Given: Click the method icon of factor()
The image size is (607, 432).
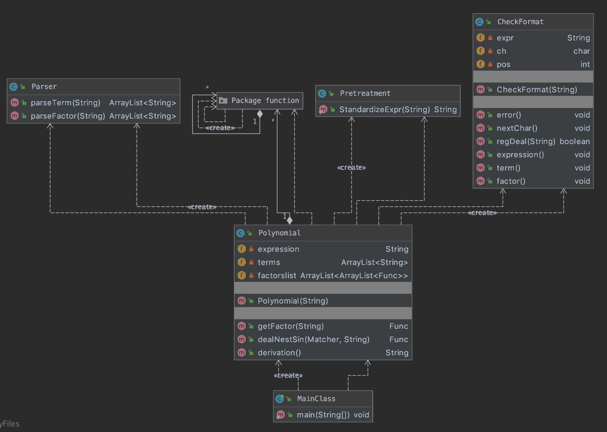Looking at the screenshot, I should (480, 181).
